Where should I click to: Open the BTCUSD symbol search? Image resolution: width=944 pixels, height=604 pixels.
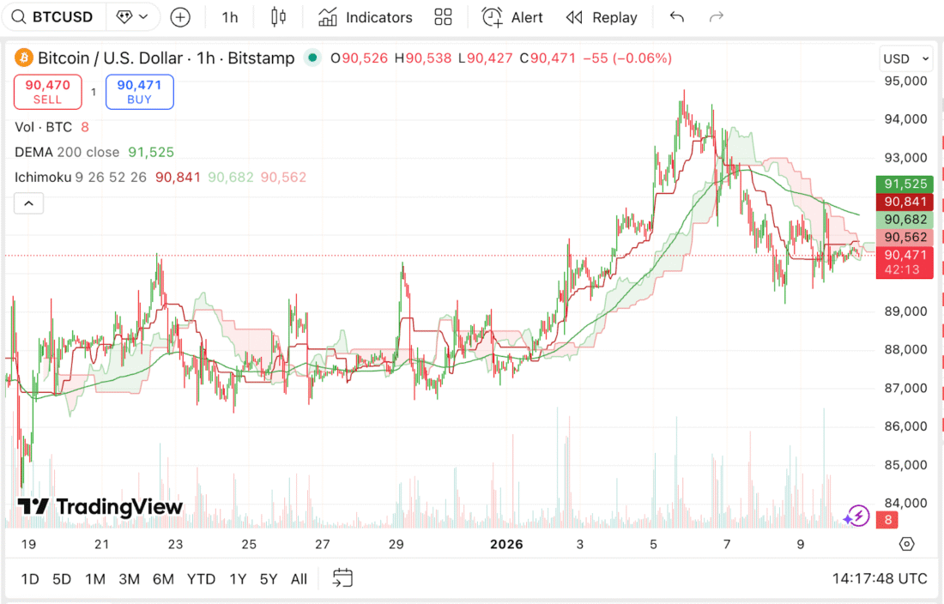click(x=53, y=17)
